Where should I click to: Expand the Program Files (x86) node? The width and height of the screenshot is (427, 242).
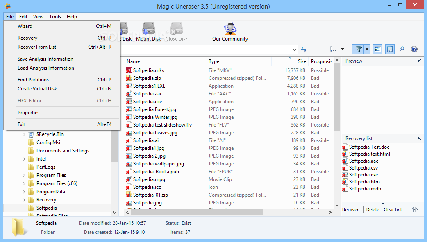[x=24, y=183]
